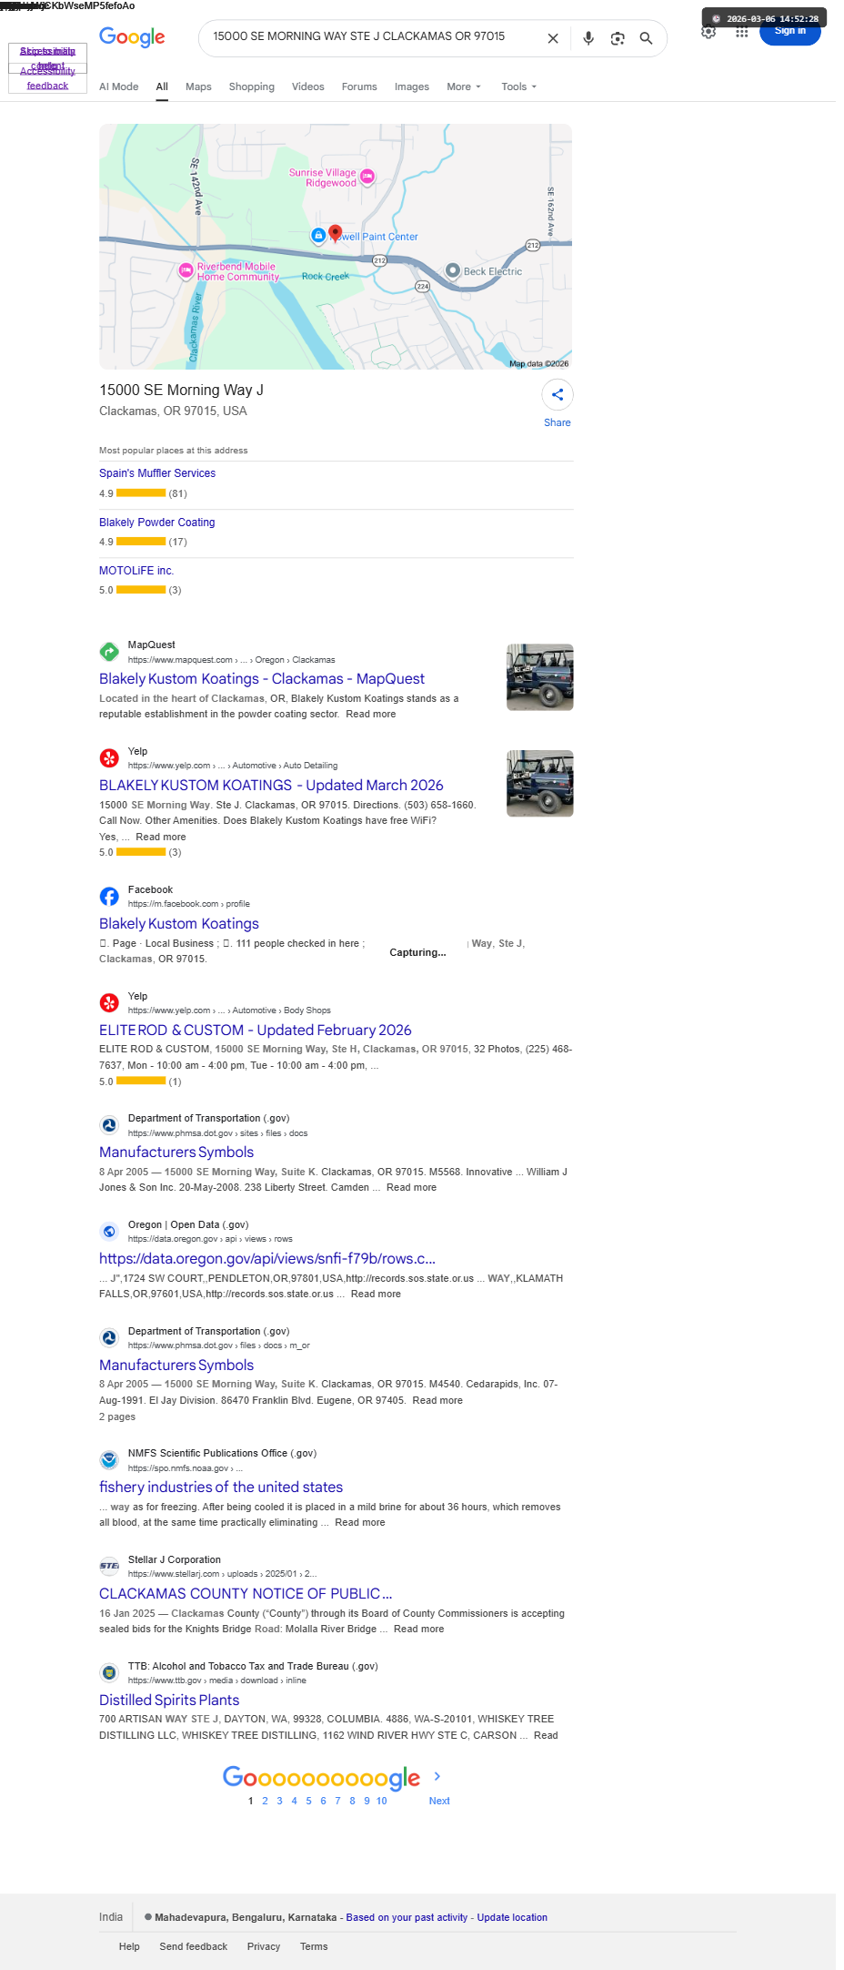Open Blakely Kustom Koatings MapQuest result

point(262,679)
